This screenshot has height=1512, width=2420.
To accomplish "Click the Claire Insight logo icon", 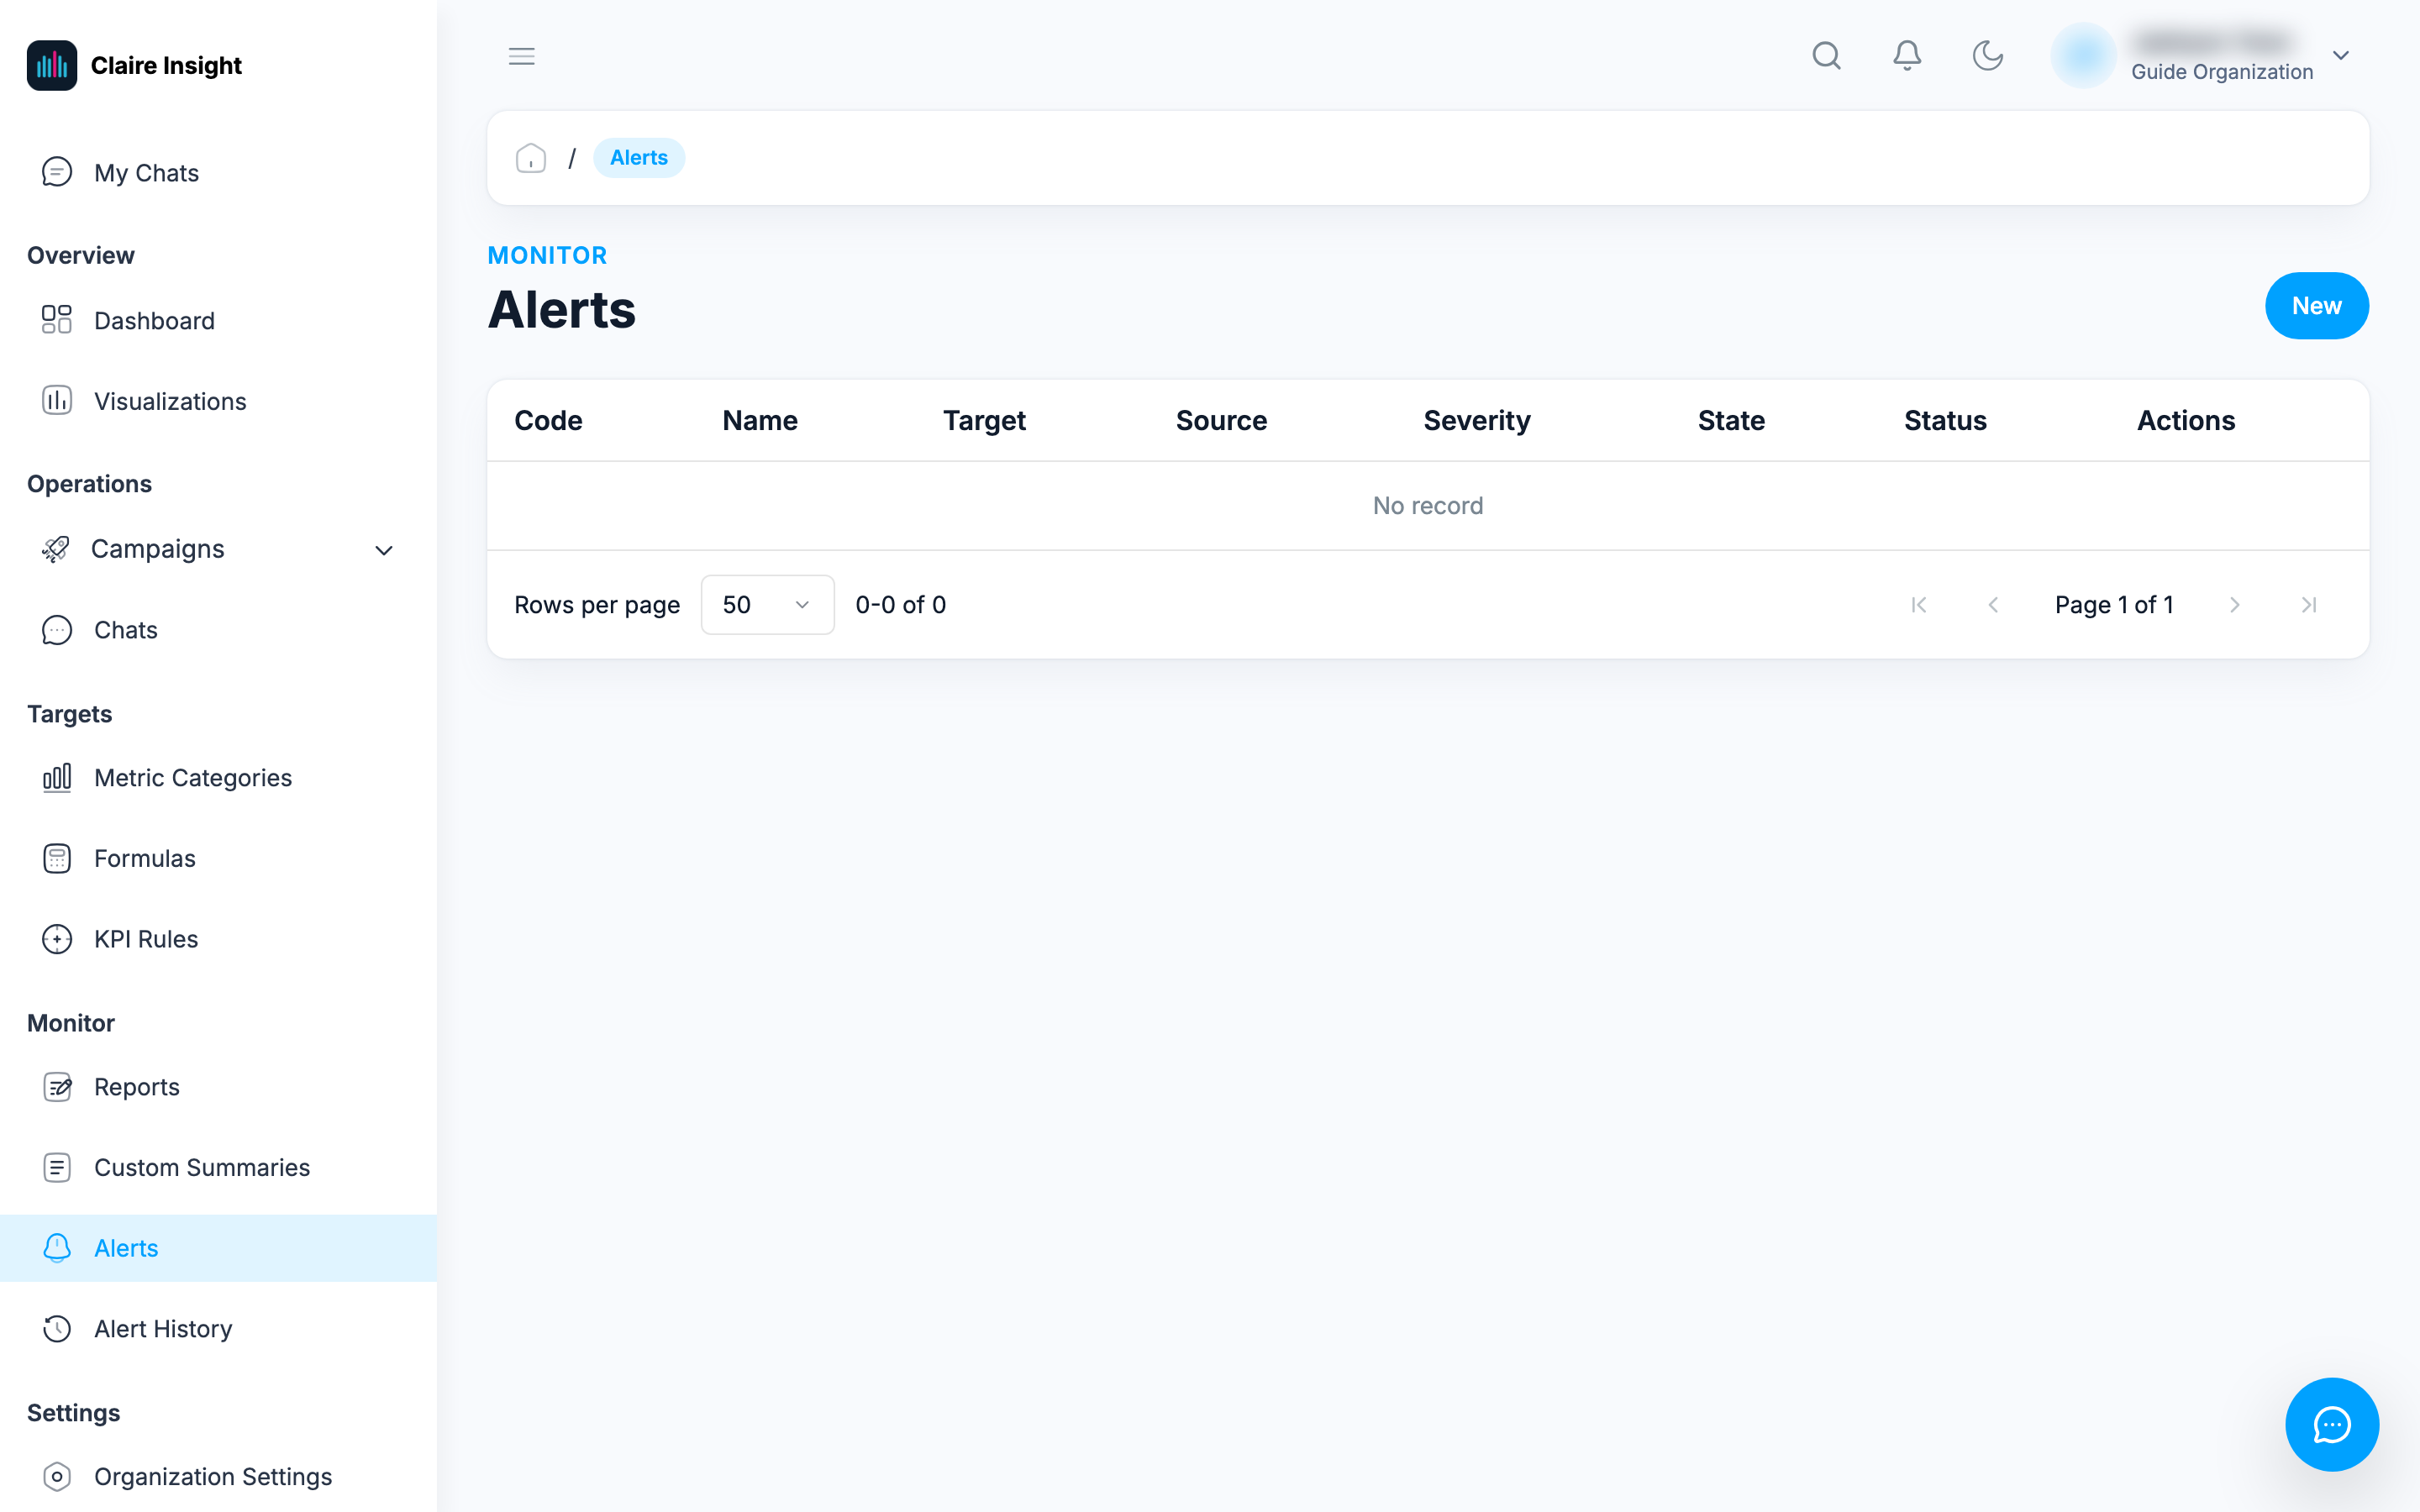I will (x=52, y=65).
